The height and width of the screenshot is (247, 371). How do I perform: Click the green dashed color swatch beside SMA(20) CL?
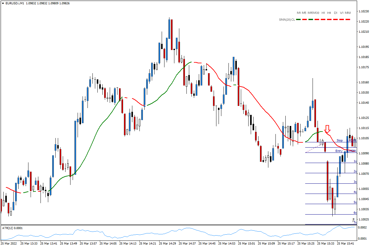(x=298, y=19)
